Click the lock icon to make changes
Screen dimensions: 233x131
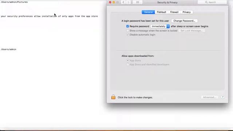[x=113, y=97]
